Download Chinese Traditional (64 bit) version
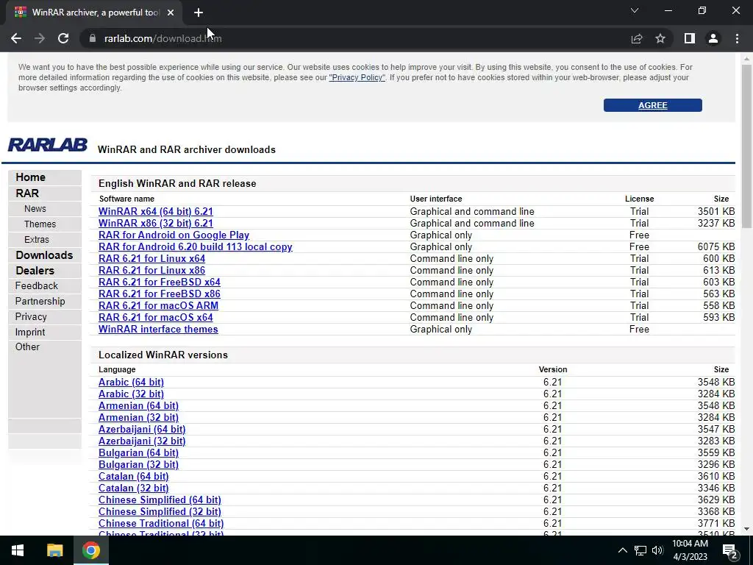This screenshot has height=565, width=753. click(161, 524)
